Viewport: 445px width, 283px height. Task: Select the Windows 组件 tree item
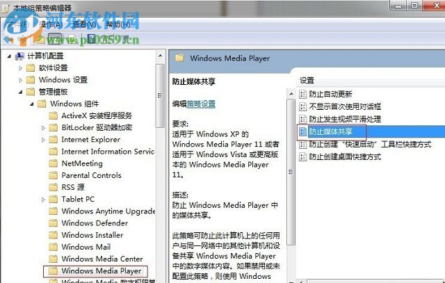click(74, 104)
